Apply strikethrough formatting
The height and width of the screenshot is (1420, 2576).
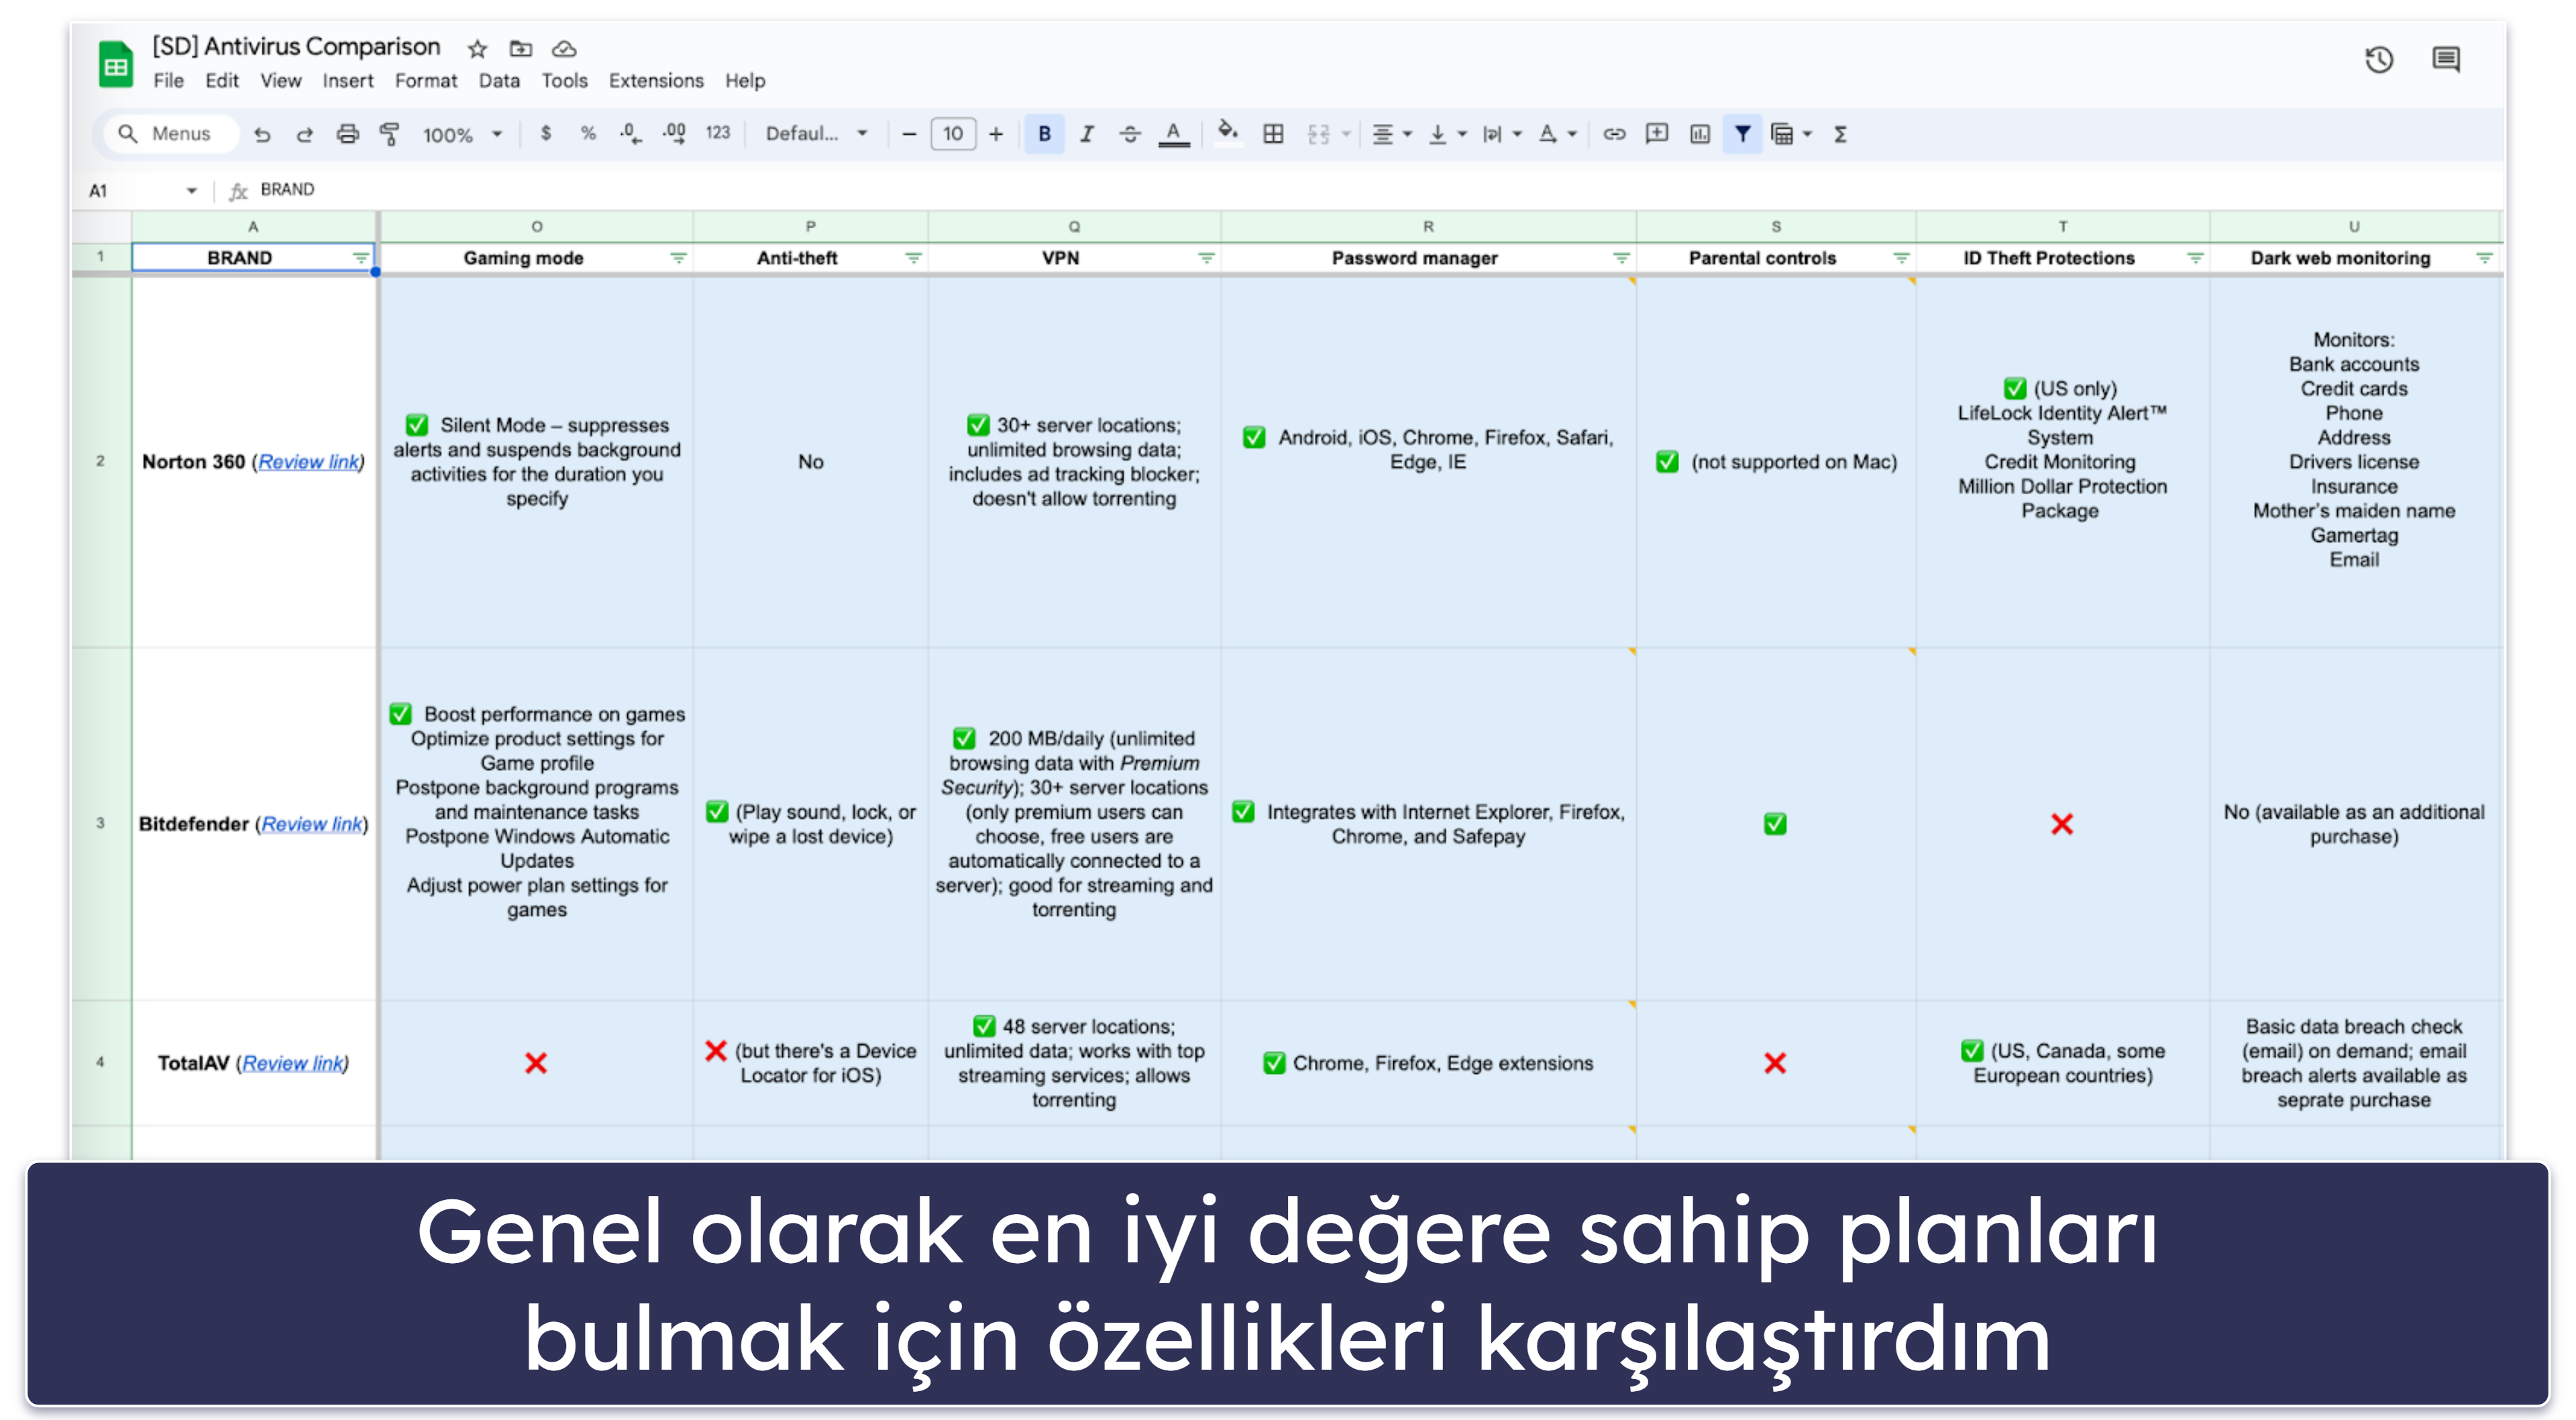click(1130, 134)
